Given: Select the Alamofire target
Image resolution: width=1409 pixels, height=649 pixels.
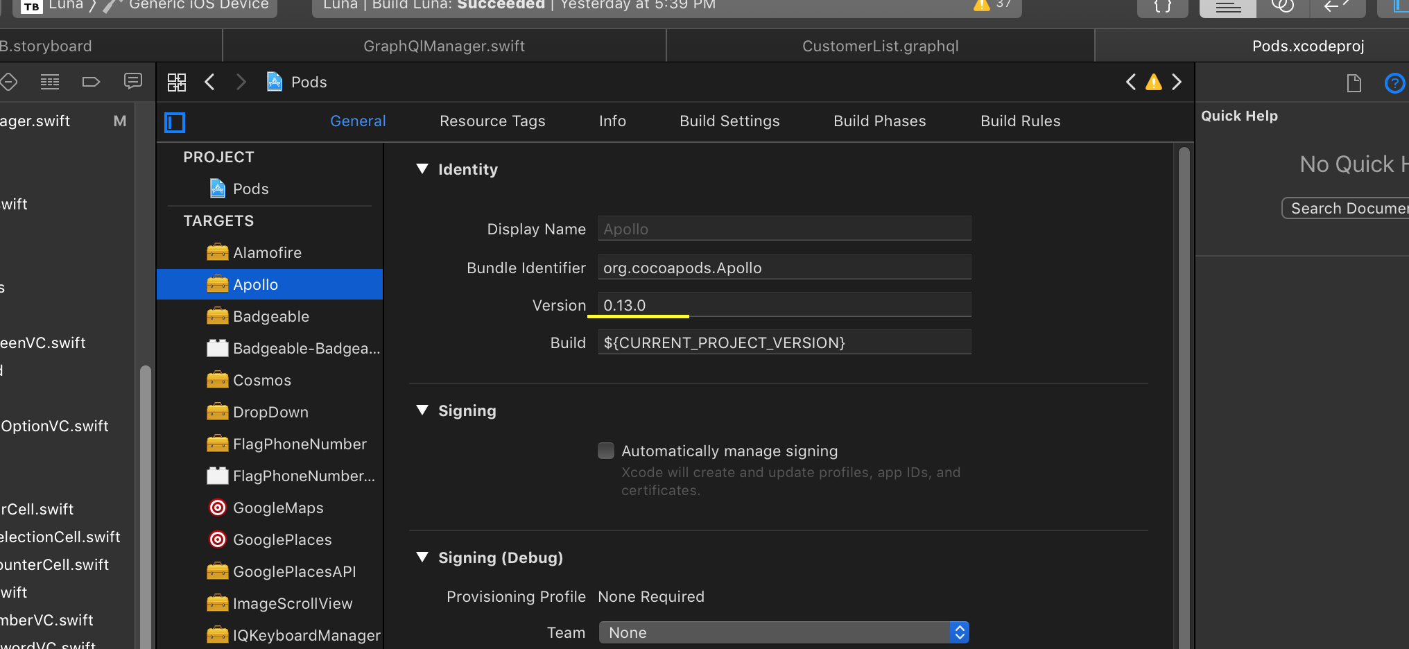Looking at the screenshot, I should 270,252.
